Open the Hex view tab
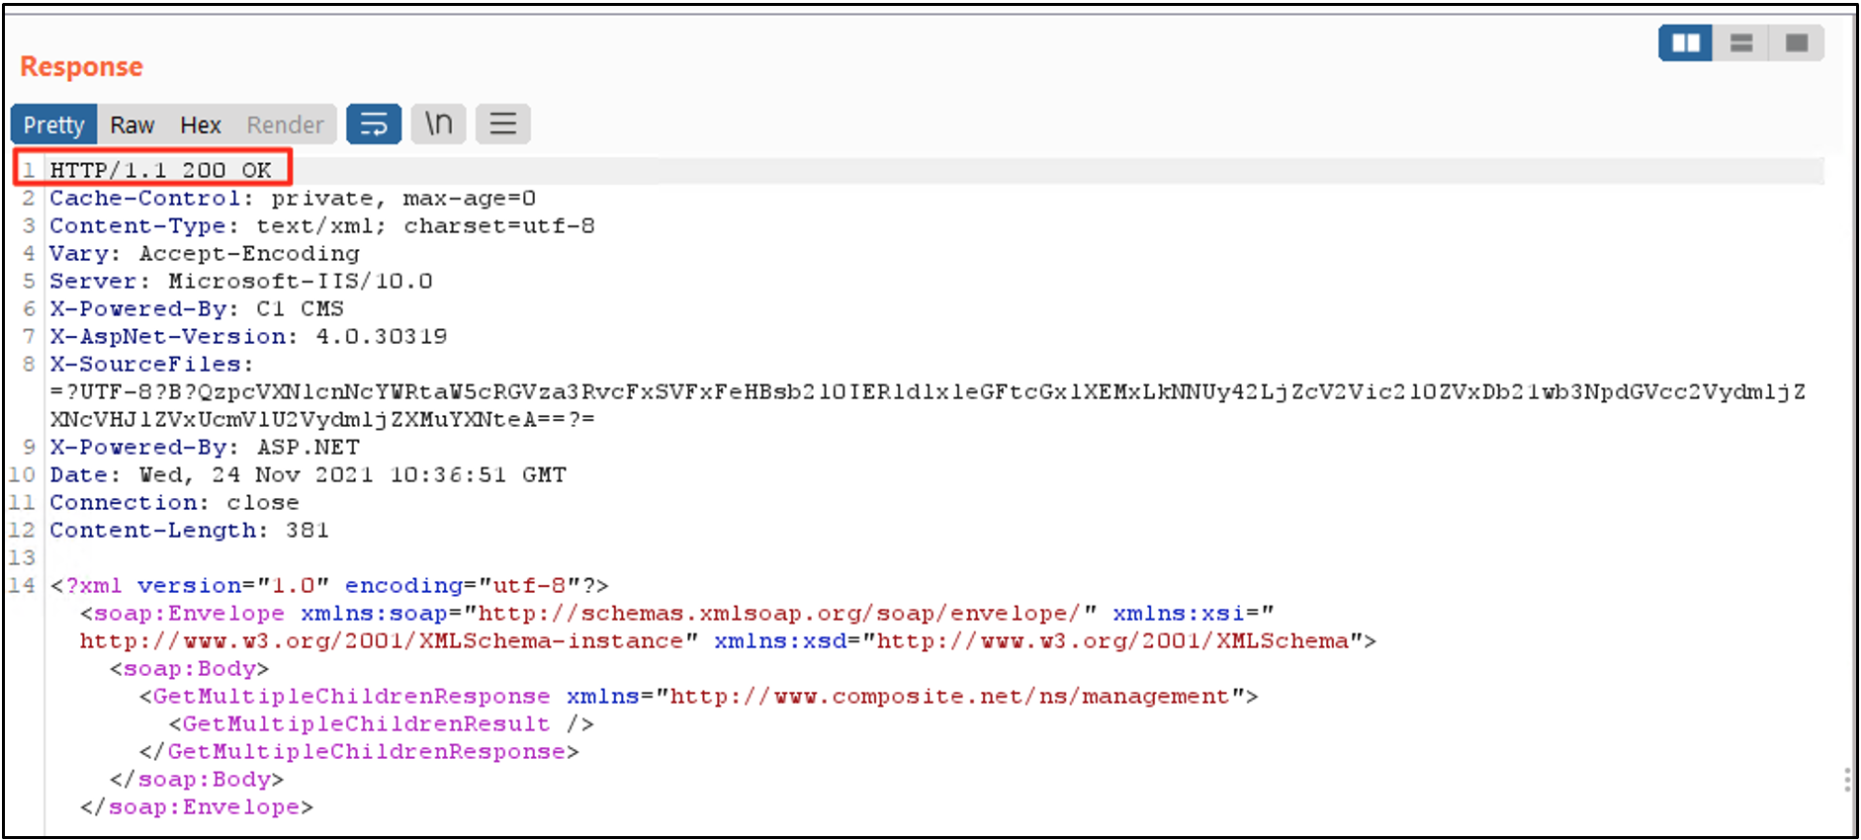Image resolution: width=1861 pixels, height=840 pixels. [201, 125]
